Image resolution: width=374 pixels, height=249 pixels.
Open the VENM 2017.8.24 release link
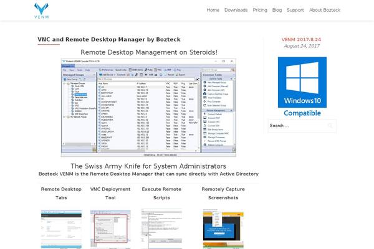[x=301, y=40]
